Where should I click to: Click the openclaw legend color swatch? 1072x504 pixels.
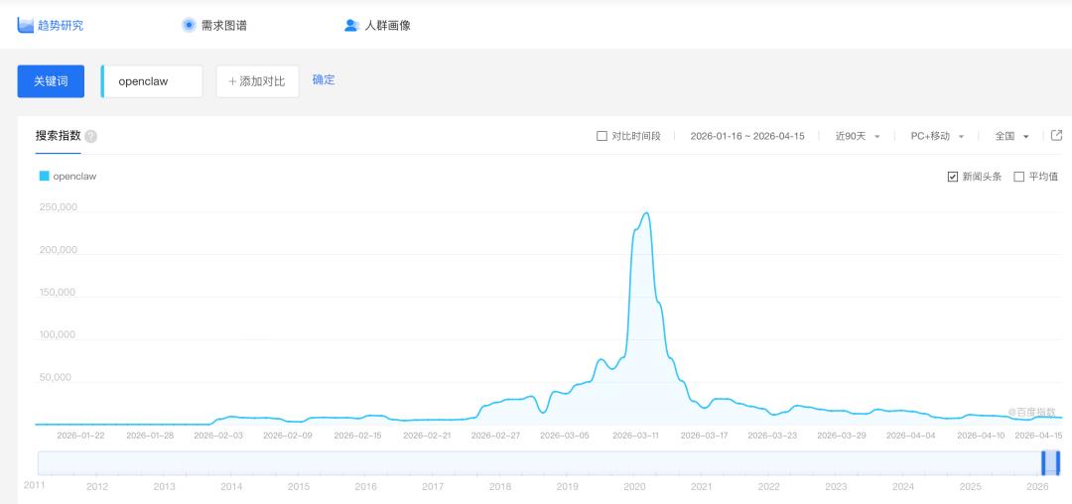[44, 176]
